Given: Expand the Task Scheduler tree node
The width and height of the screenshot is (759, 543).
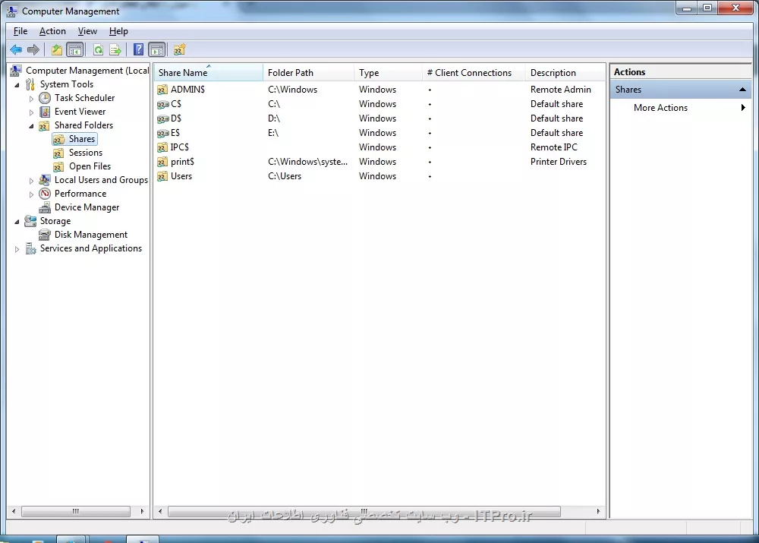Looking at the screenshot, I should (x=31, y=99).
